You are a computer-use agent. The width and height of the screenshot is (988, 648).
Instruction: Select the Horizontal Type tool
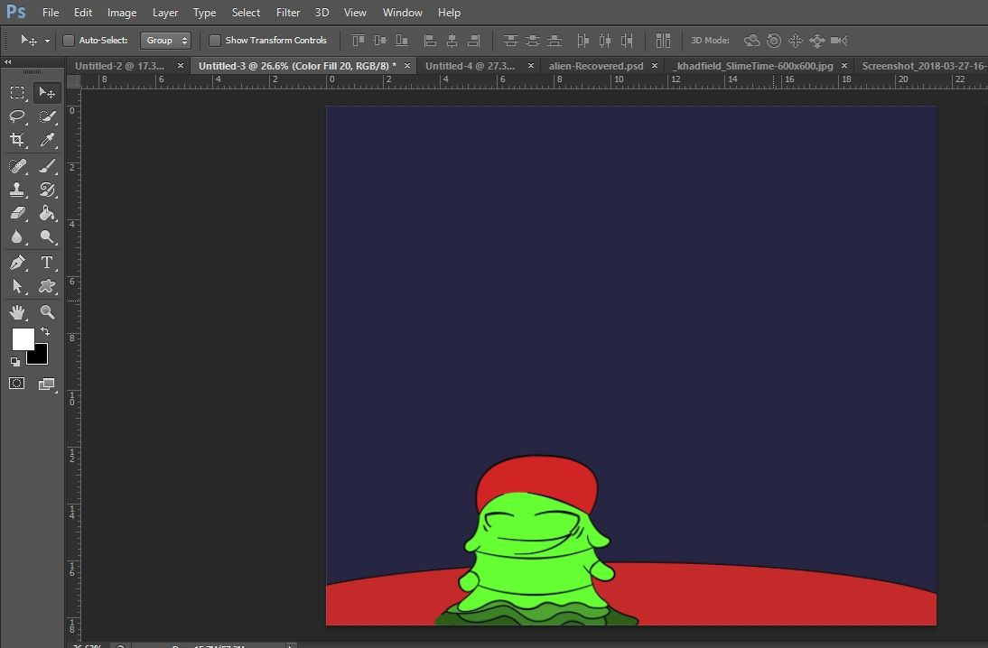coord(47,263)
